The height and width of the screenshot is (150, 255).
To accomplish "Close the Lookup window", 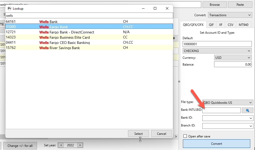I will click(167, 8).
